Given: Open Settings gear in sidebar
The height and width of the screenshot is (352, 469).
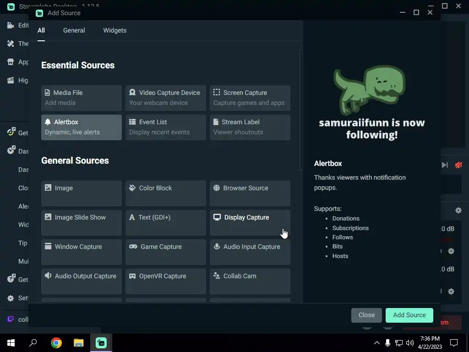Looking at the screenshot, I should [11, 298].
